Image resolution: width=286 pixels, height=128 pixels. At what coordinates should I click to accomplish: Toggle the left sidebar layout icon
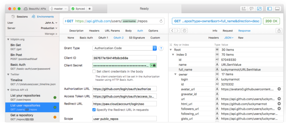pyautogui.click(x=270, y=9)
